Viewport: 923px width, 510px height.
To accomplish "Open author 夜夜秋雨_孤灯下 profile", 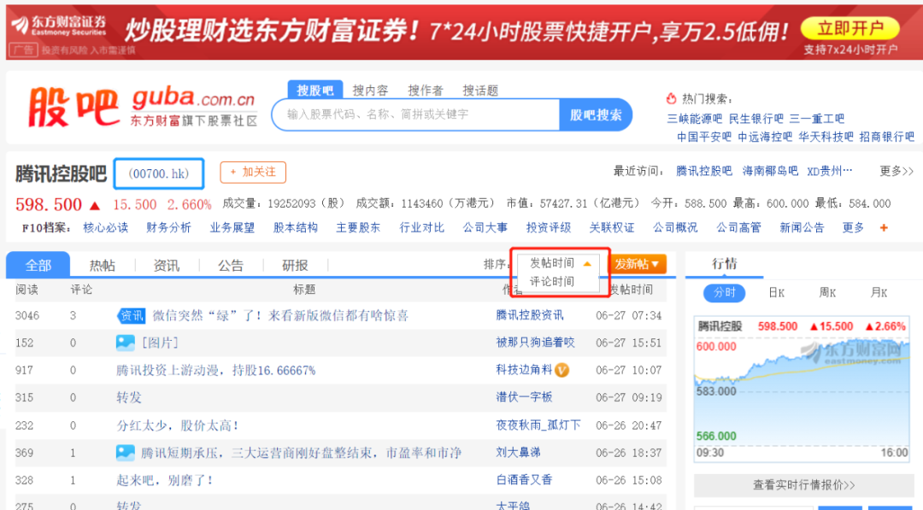I will [538, 425].
